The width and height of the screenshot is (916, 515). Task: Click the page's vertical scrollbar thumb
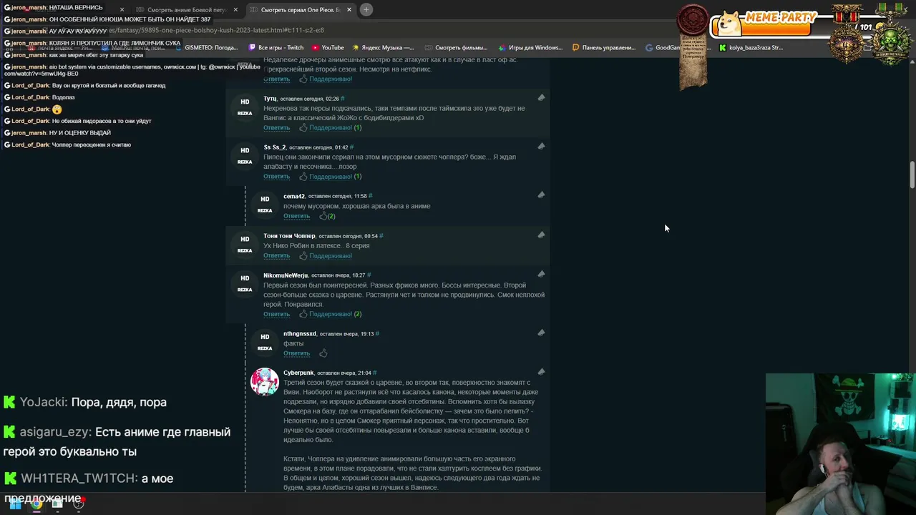(x=912, y=176)
